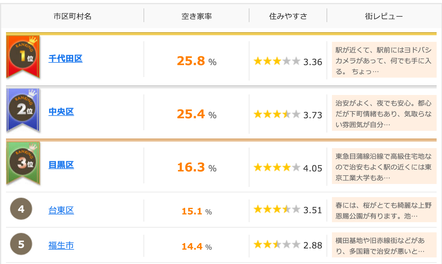
Task: Open the review about 横田基地 area
Action: (384, 245)
